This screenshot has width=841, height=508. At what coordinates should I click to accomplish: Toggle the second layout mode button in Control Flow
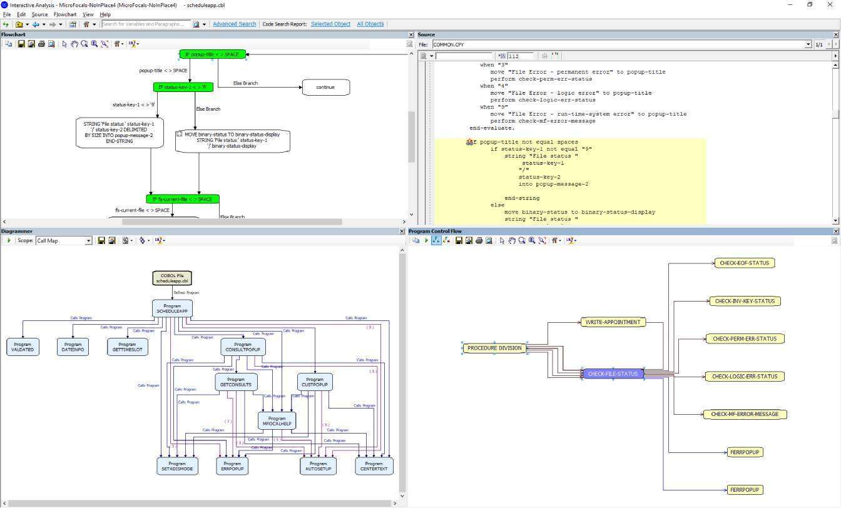447,240
